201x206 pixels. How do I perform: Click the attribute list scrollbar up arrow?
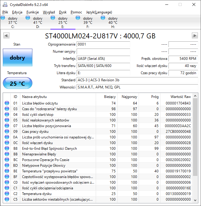click(x=195, y=96)
